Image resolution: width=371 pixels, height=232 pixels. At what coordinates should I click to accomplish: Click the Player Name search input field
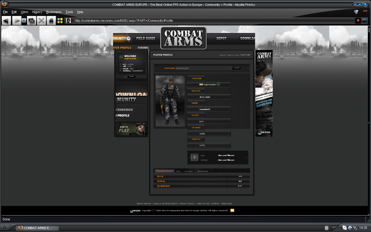[203, 68]
